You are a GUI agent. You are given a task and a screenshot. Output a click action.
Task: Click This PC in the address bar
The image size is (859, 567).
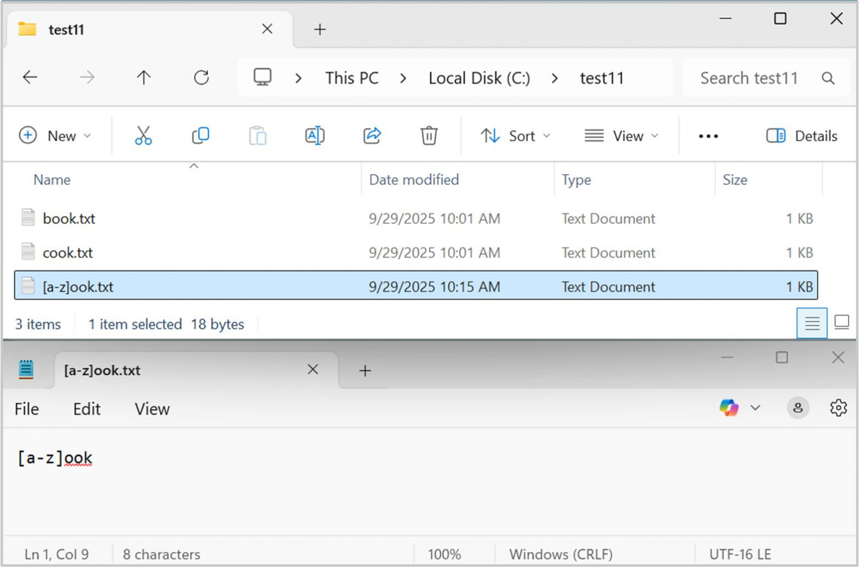(352, 78)
